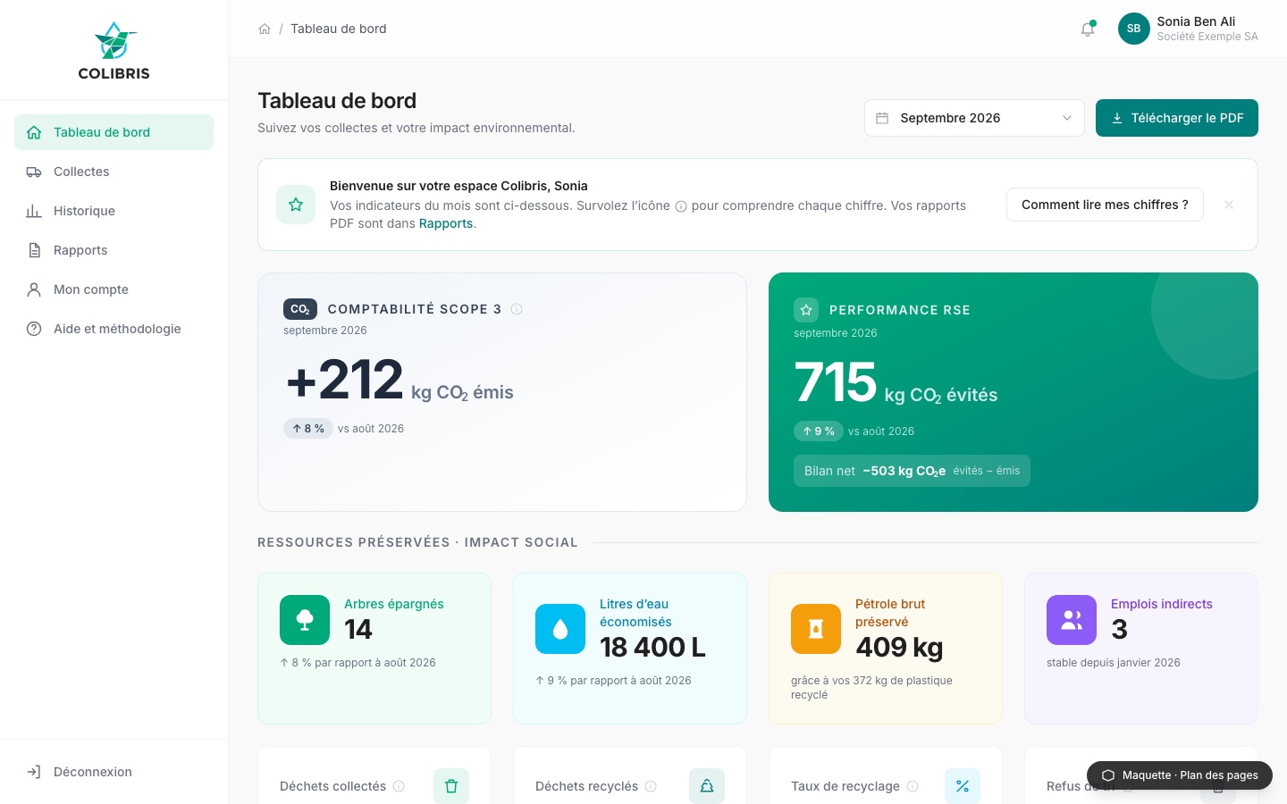1287x804 pixels.
Task: Open Mon compte in the sidebar
Action: 114,289
